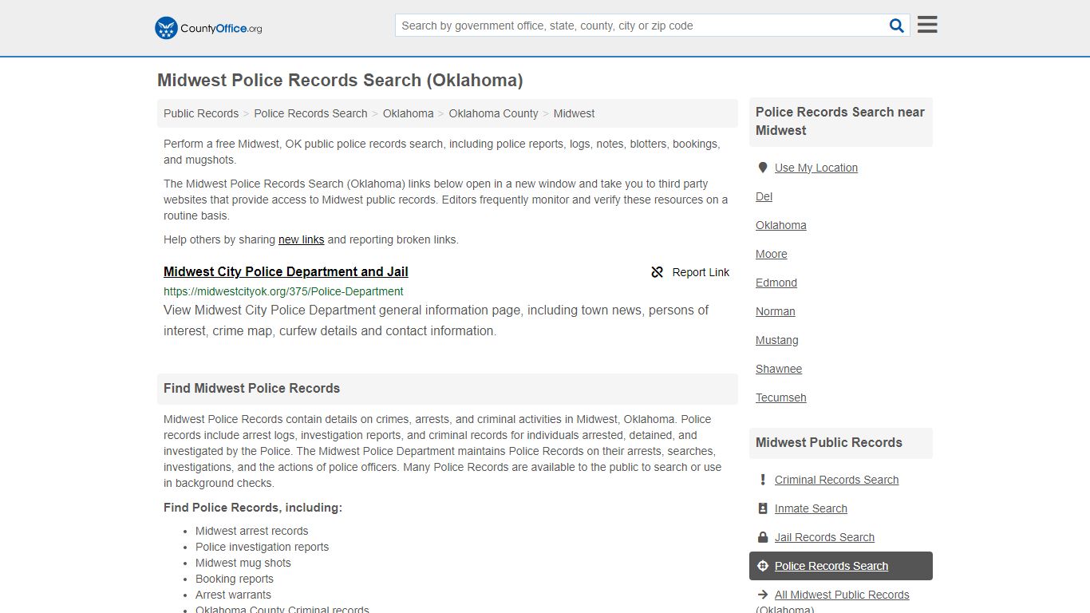
Task: Click the Criminal Records exclamation icon
Action: coord(763,480)
